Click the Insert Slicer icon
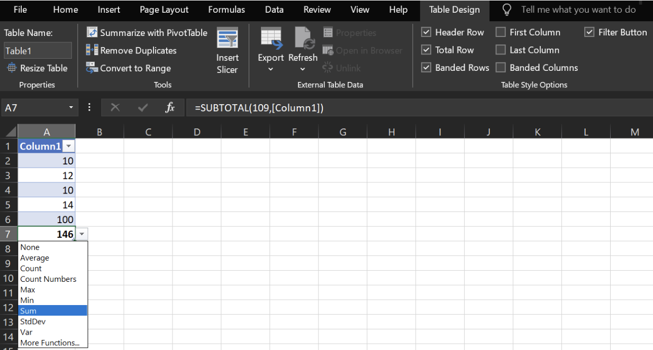653x350 pixels. click(228, 38)
